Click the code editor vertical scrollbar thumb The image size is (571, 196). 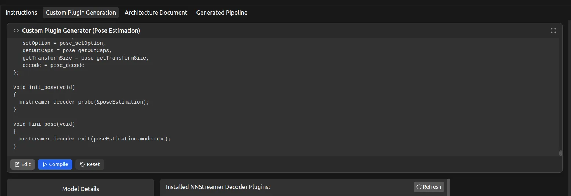(561, 153)
